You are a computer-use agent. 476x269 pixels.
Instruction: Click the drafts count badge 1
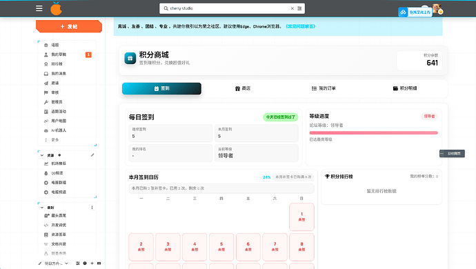(x=88, y=54)
